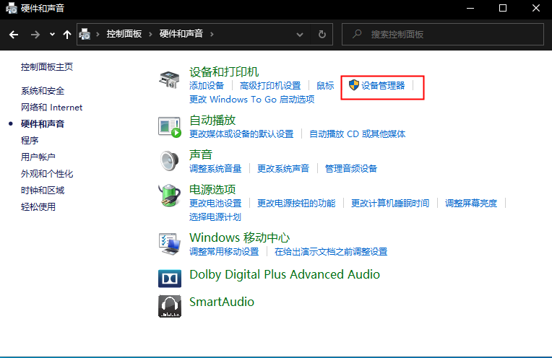Viewport: 552px width, 358px height.
Task: Click 添加设备 link
Action: [x=207, y=85]
